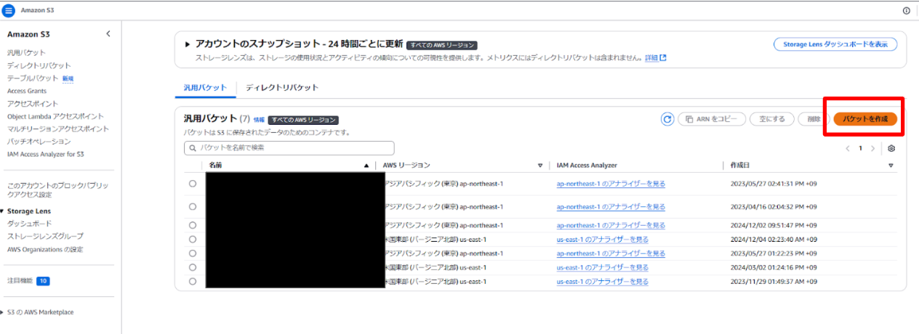This screenshot has height=334, width=919.
Task: Go to the previous page arrow
Action: 847,148
